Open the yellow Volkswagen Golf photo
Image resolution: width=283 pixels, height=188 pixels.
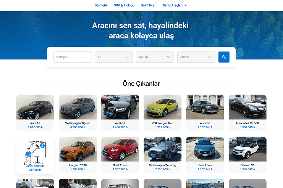tap(163, 107)
